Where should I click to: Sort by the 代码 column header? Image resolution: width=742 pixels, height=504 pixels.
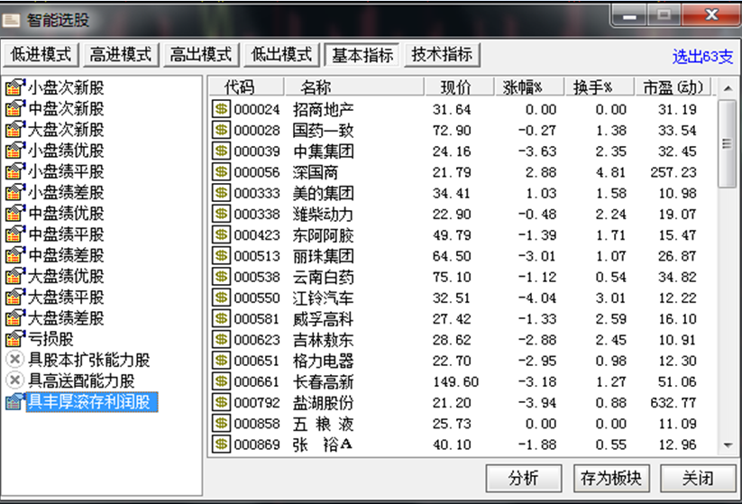coord(246,87)
